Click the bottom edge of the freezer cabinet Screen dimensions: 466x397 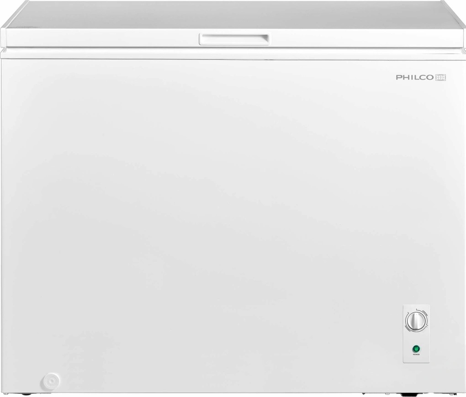(233, 392)
